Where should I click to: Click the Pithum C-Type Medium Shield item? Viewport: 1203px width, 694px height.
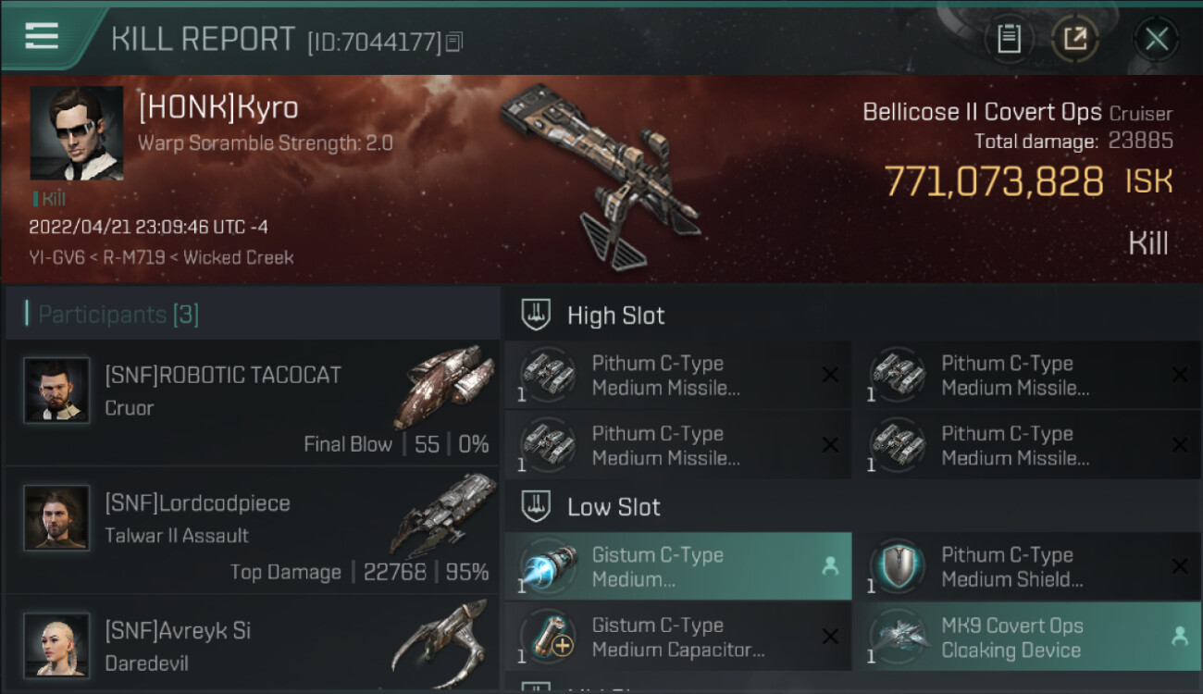[1025, 566]
